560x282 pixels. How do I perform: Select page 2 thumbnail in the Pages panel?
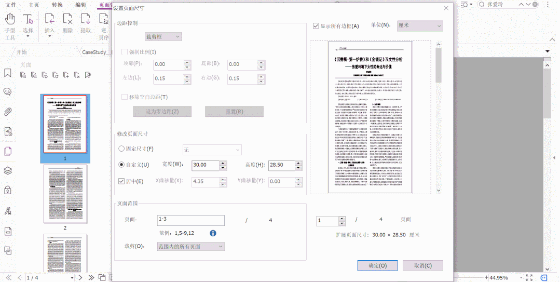[x=65, y=194]
